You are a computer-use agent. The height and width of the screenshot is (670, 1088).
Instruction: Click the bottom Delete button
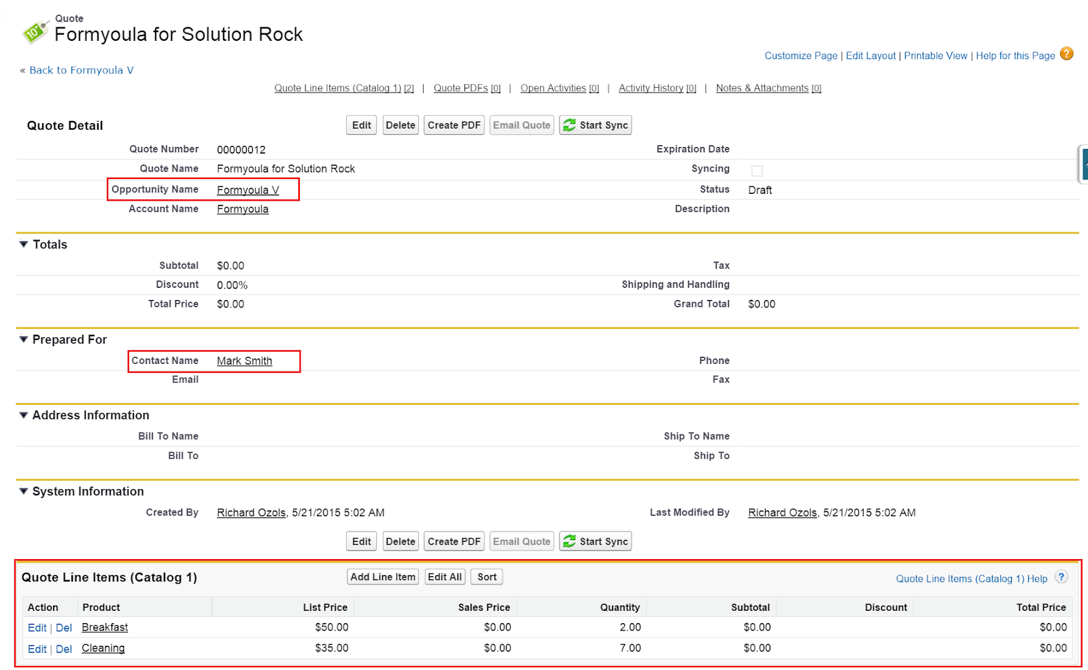(401, 541)
